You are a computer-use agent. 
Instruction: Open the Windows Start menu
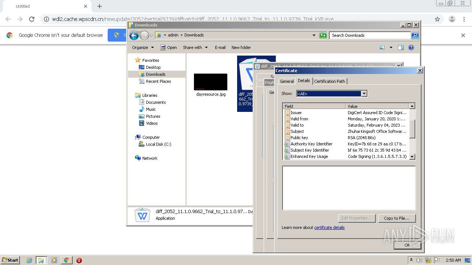coord(10,260)
